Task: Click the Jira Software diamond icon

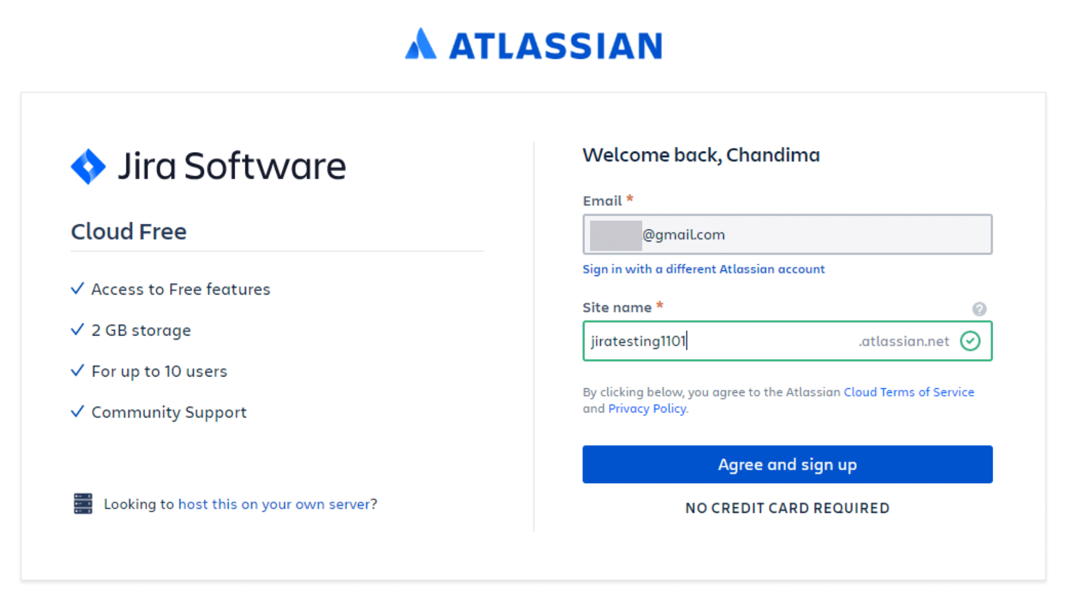Action: click(x=88, y=167)
